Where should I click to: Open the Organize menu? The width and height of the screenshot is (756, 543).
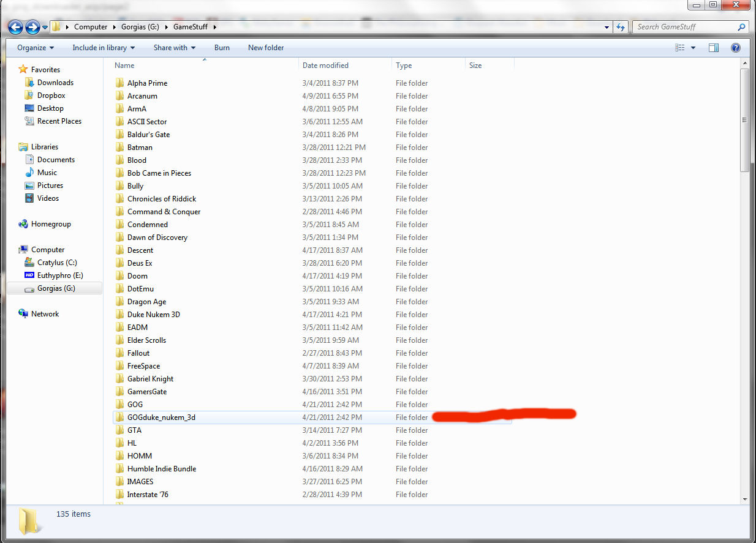tap(36, 48)
